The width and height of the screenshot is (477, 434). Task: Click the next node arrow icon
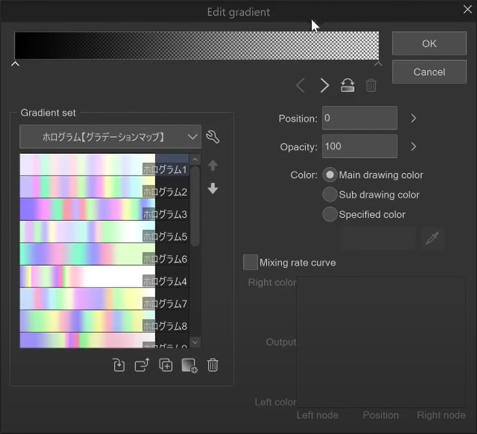pyautogui.click(x=324, y=86)
